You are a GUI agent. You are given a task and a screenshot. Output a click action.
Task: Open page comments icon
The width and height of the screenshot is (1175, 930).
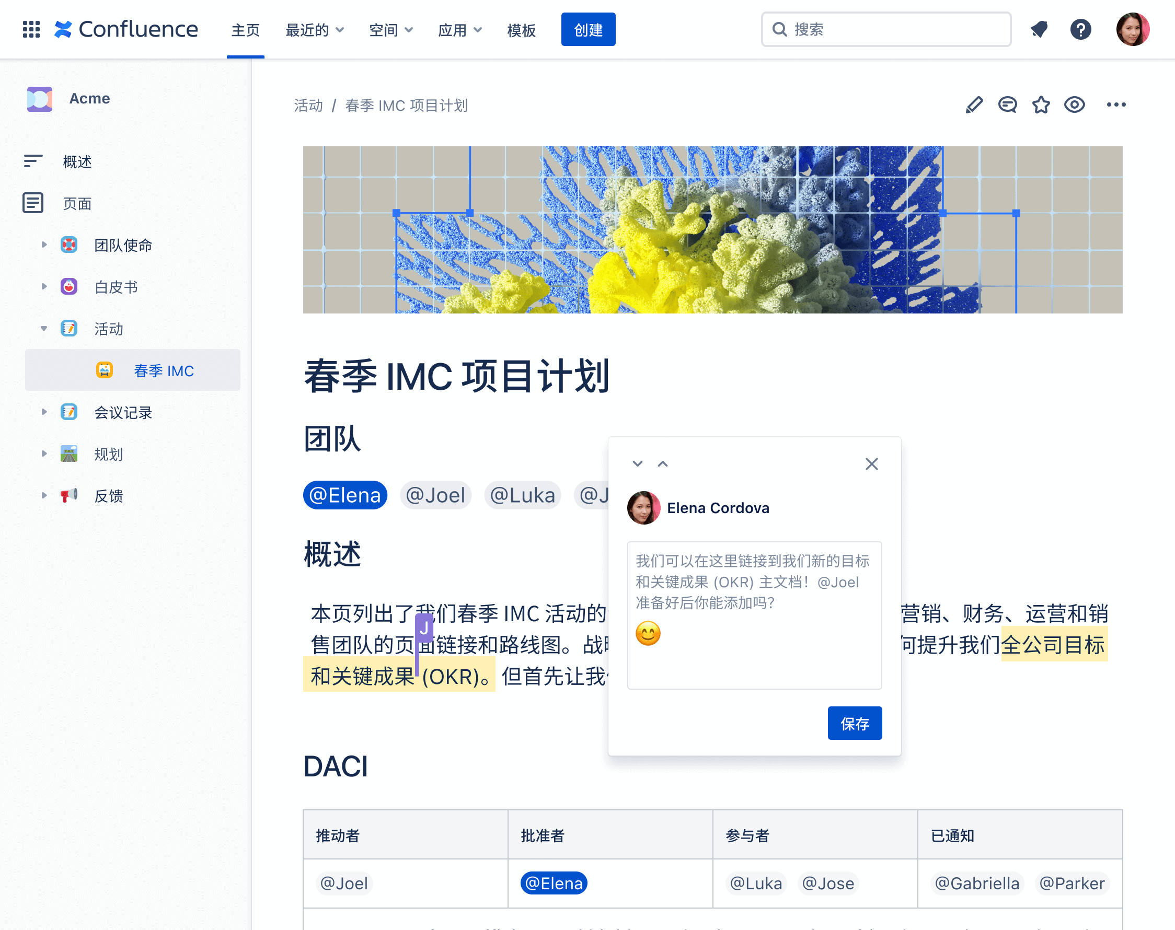[x=1007, y=104]
